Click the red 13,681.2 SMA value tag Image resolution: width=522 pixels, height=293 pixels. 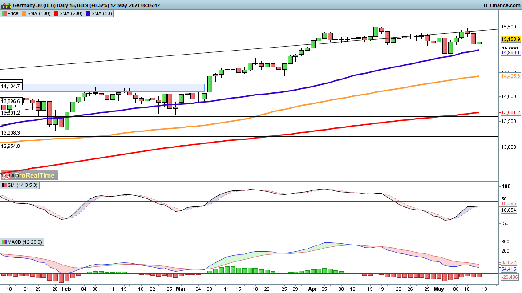[510, 113]
